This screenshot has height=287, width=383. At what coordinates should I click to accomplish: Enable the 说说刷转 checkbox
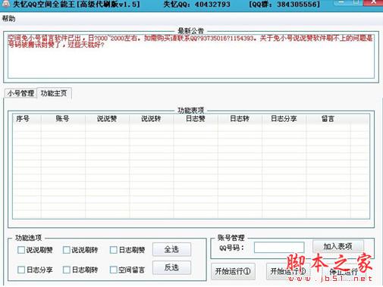(x=66, y=250)
